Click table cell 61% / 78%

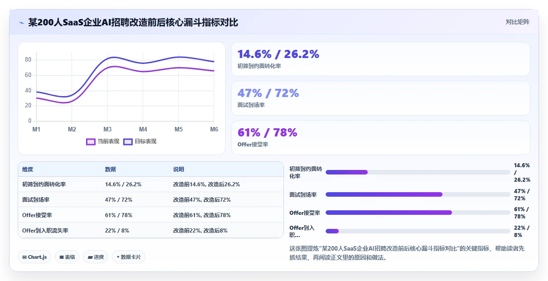pyautogui.click(x=119, y=215)
